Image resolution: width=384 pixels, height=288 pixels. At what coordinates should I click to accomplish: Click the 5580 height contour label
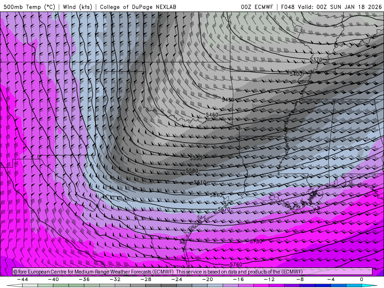[x=192, y=170]
